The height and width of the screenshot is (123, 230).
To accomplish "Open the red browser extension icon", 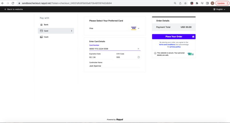I will click(x=192, y=3).
